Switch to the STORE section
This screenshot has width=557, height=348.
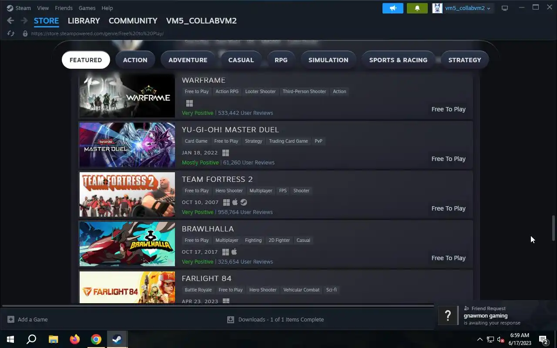click(x=46, y=20)
